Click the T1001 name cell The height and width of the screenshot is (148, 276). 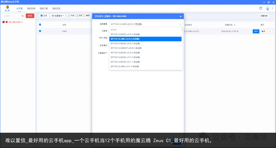[x=64, y=31]
